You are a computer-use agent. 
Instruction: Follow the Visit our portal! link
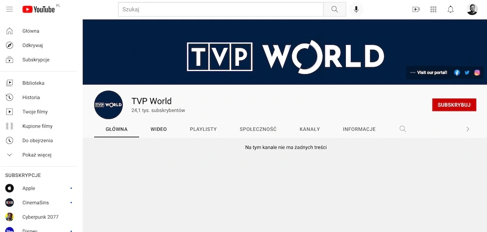(432, 73)
